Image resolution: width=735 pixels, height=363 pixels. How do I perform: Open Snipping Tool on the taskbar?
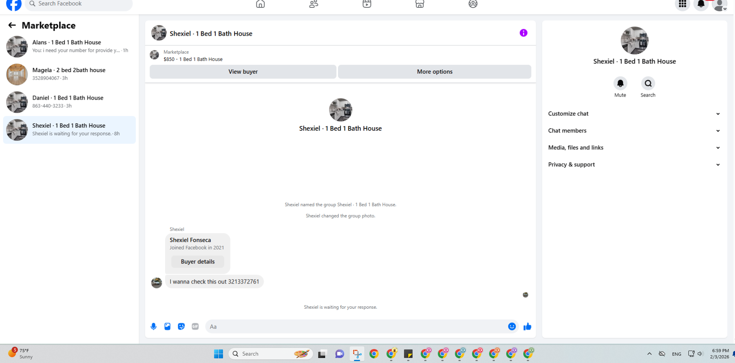[357, 354]
